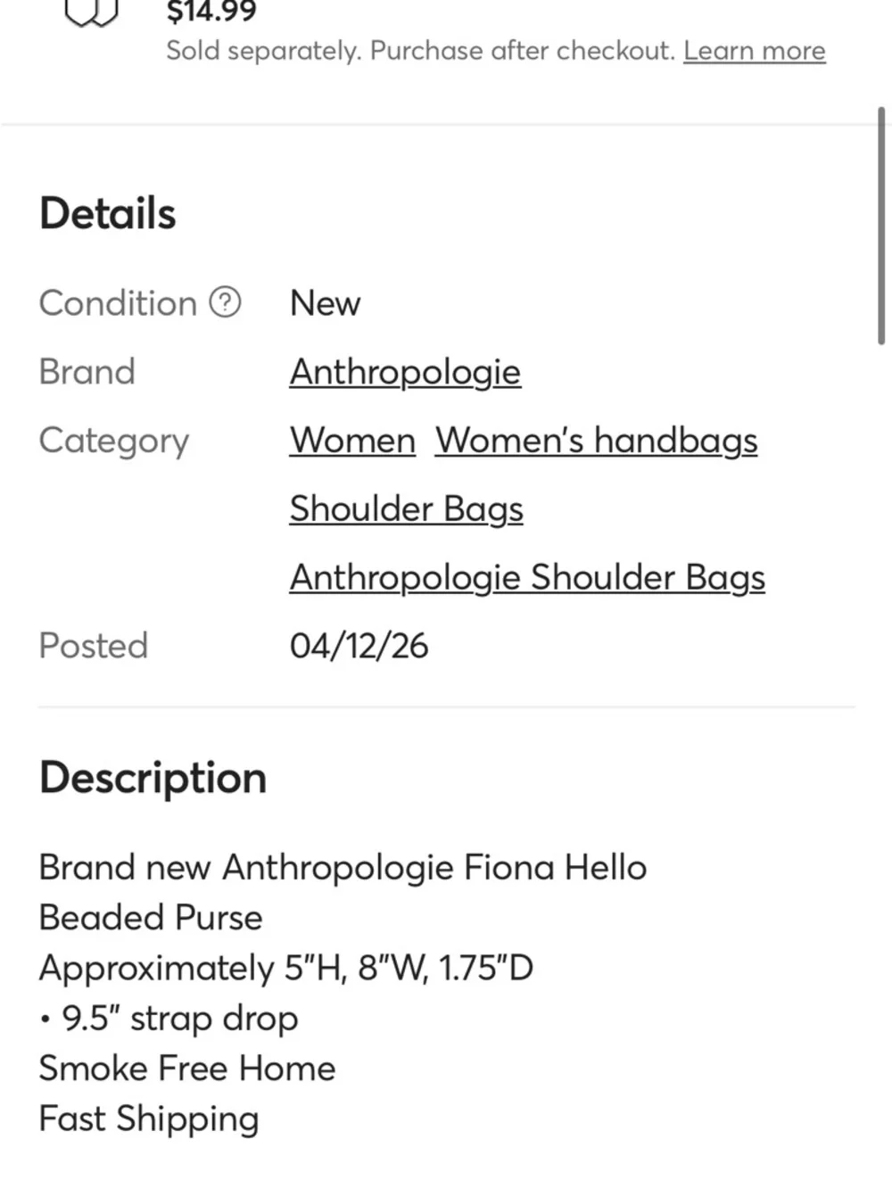The height and width of the screenshot is (1189, 892).
Task: Click the Learn more link
Action: tap(754, 51)
